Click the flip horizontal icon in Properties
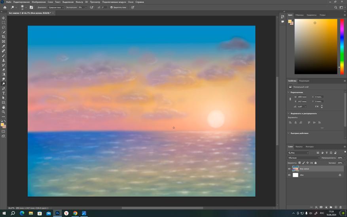The height and width of the screenshot is (217, 347). click(317, 106)
